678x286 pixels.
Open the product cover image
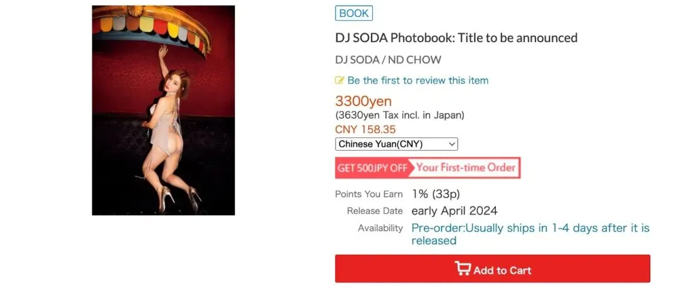[x=163, y=110]
